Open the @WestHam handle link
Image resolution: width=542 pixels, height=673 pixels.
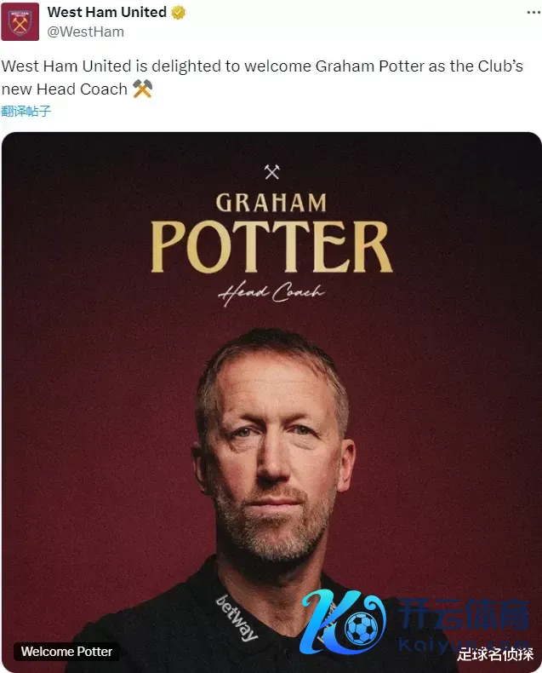85,32
